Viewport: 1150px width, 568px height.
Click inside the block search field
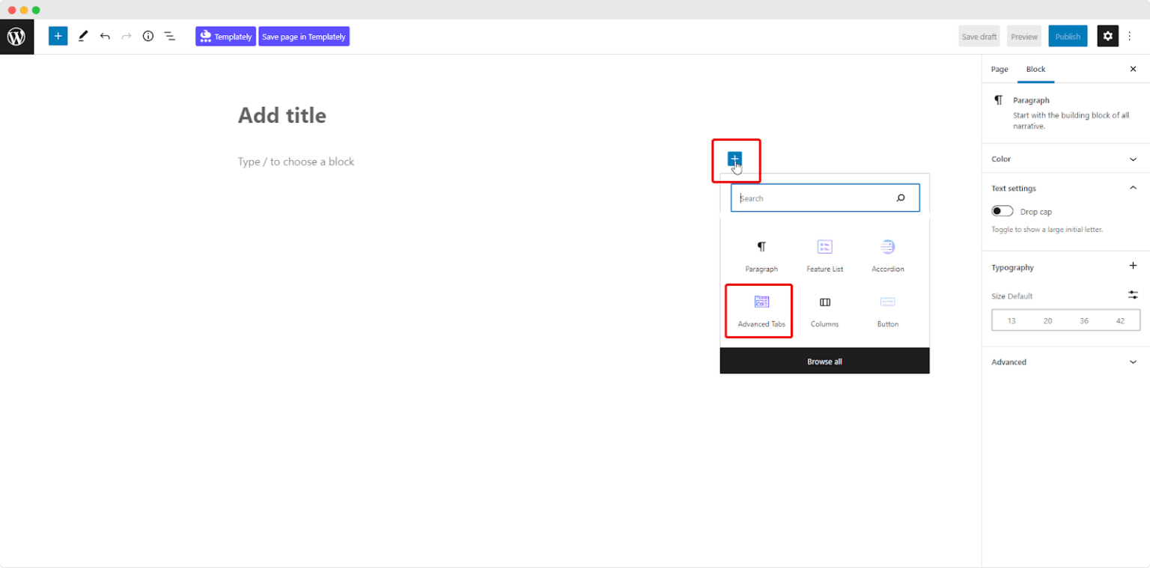pyautogui.click(x=816, y=198)
